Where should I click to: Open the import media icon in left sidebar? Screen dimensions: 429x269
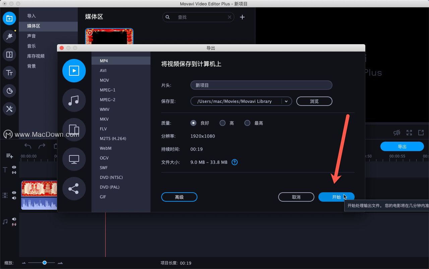coord(9,18)
